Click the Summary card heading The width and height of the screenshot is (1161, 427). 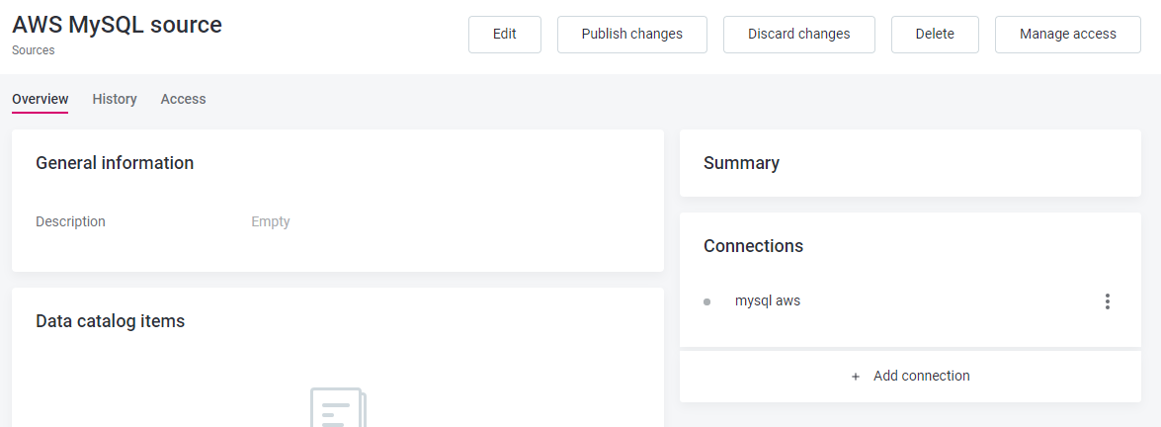coord(741,163)
